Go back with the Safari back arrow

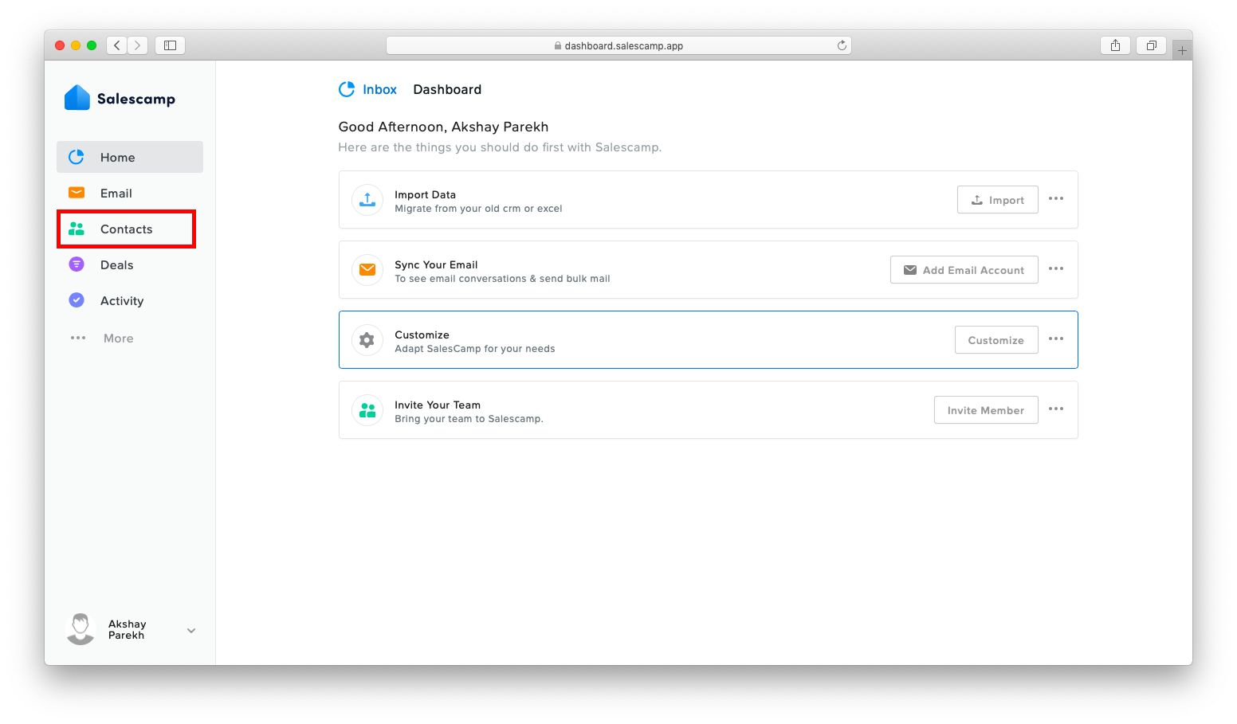[x=117, y=45]
